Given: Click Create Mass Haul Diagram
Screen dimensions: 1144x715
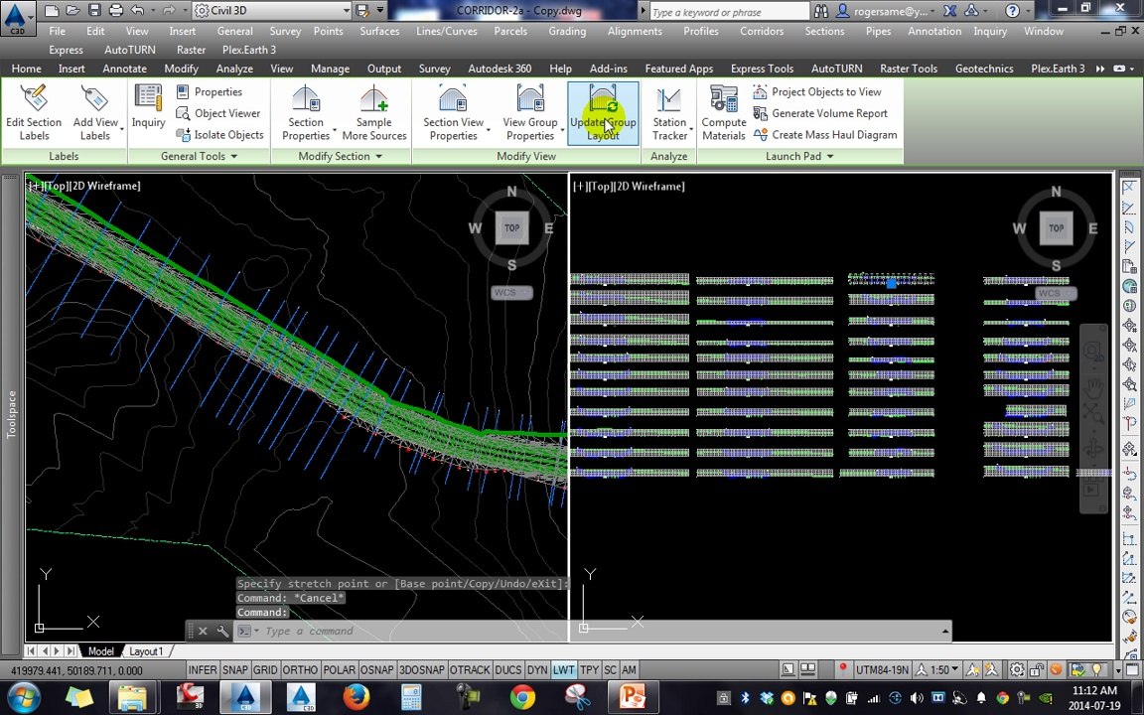Looking at the screenshot, I should point(825,135).
